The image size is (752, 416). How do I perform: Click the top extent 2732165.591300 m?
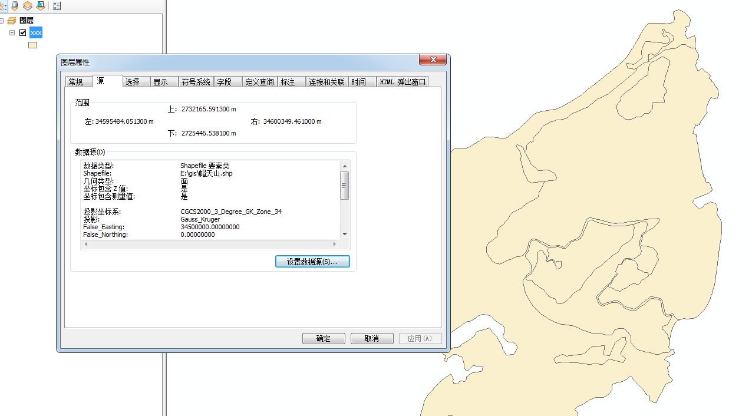[209, 110]
